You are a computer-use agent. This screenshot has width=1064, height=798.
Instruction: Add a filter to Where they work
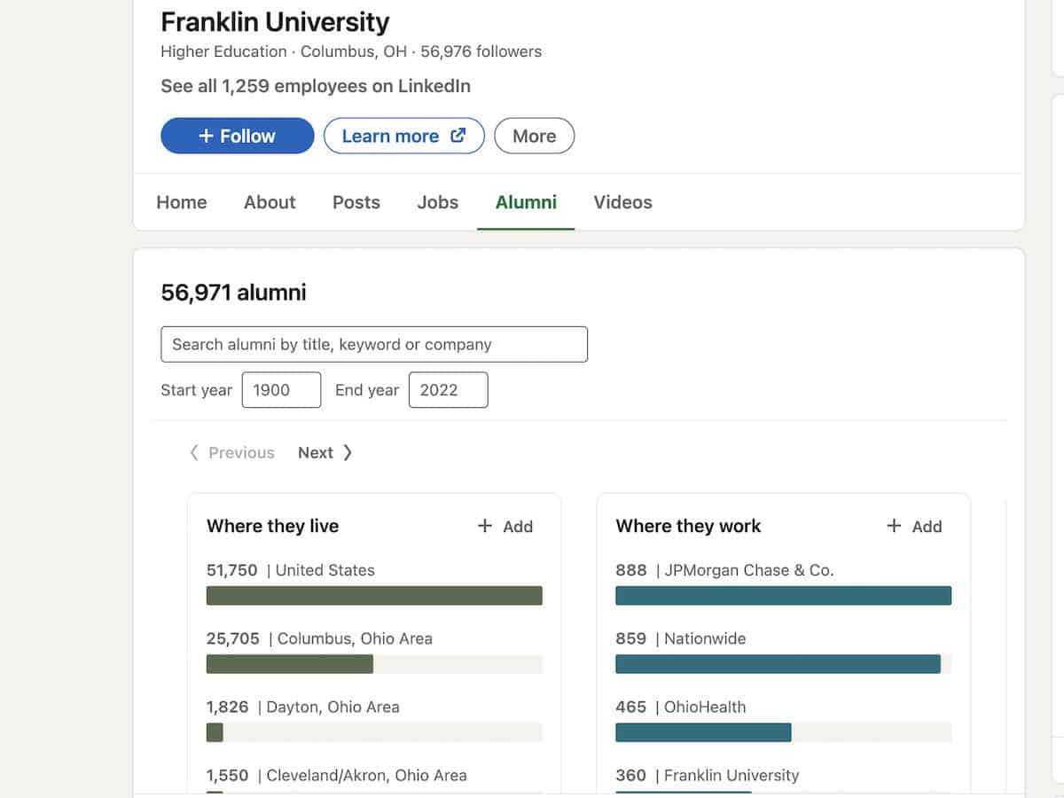[x=914, y=526]
